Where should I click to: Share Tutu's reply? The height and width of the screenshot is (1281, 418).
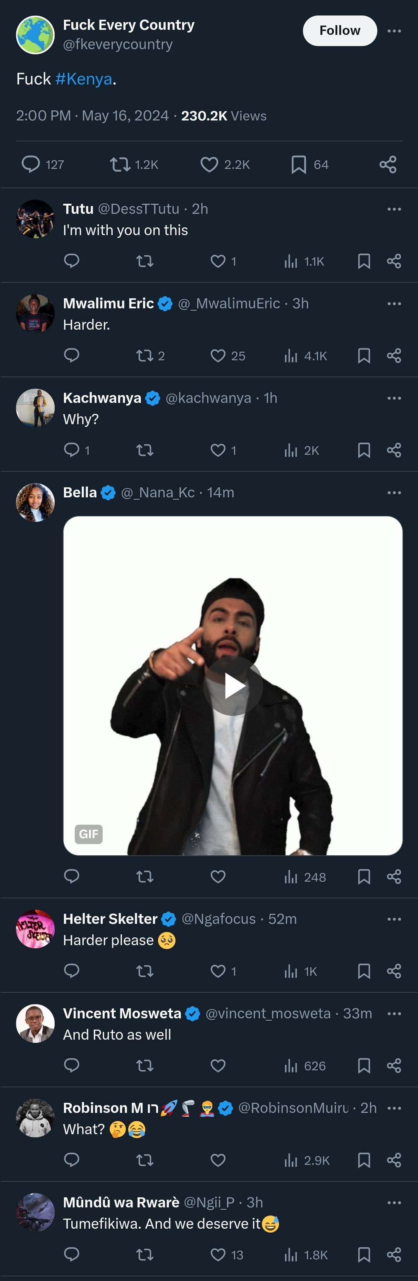[394, 261]
